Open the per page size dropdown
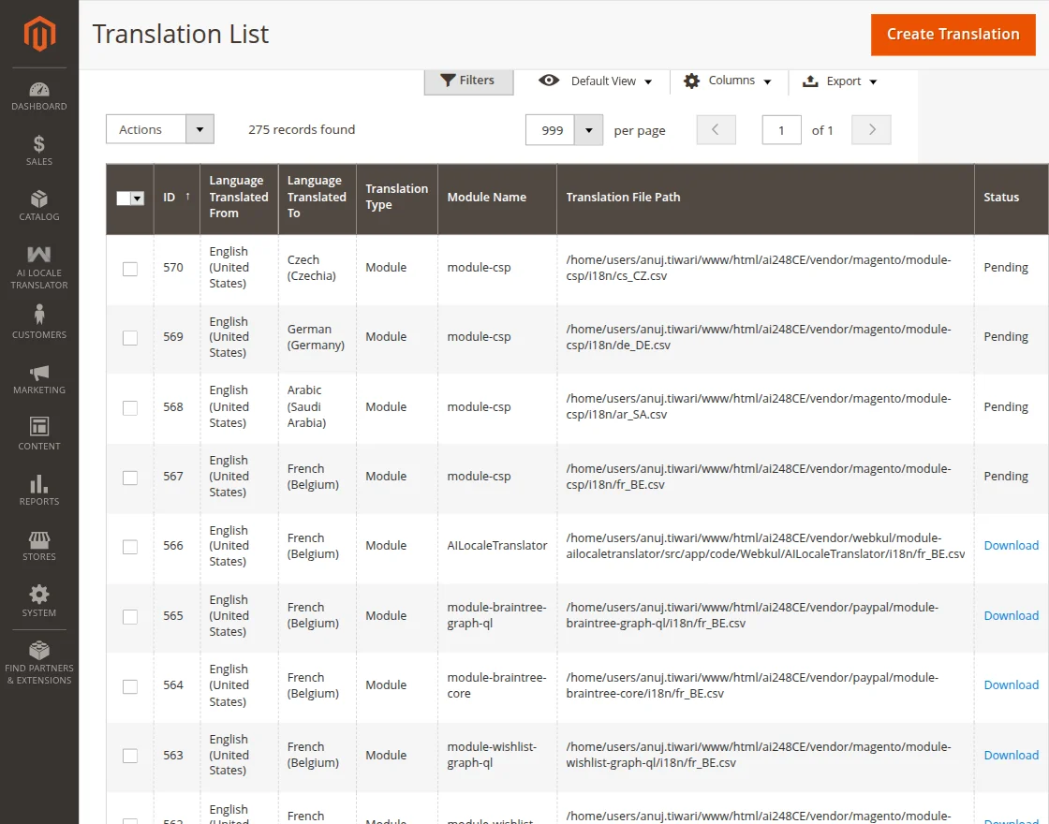The width and height of the screenshot is (1049, 824). pyautogui.click(x=588, y=130)
